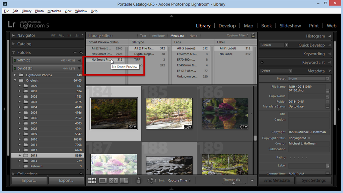This screenshot has width=343, height=193.
Task: Turn off filters with None
Action: tap(193, 35)
